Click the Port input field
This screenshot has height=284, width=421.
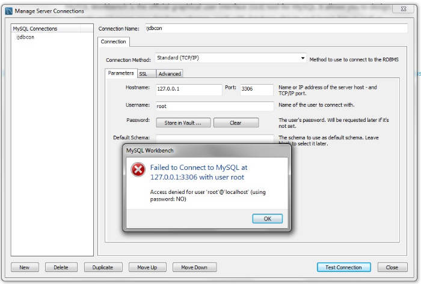pos(257,89)
